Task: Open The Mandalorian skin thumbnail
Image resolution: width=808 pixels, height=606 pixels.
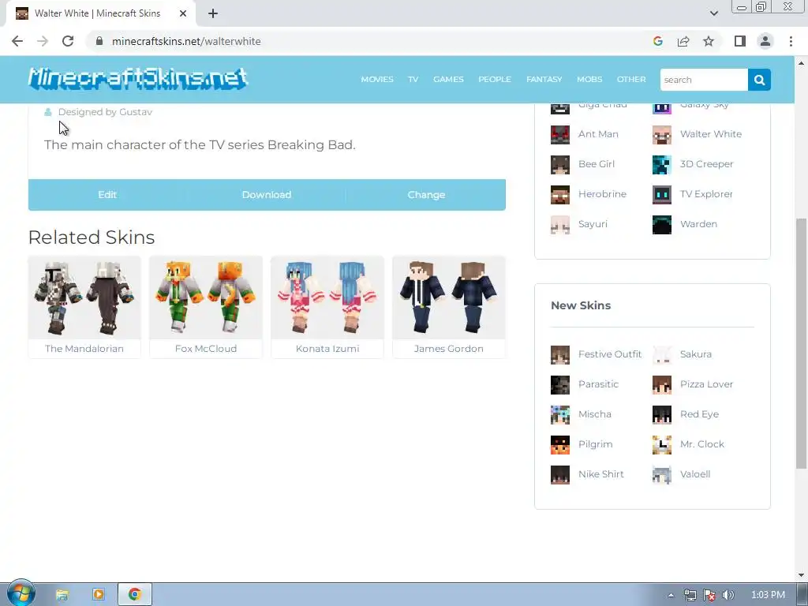Action: pyautogui.click(x=84, y=297)
